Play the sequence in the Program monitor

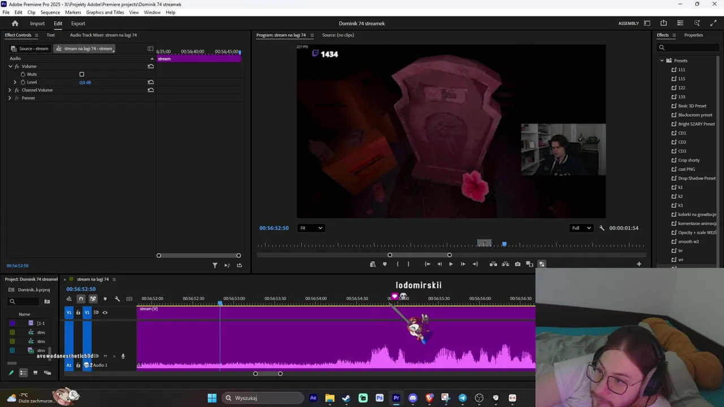coord(451,264)
